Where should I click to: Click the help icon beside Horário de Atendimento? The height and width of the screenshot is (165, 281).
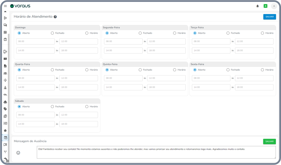pyautogui.click(x=55, y=17)
